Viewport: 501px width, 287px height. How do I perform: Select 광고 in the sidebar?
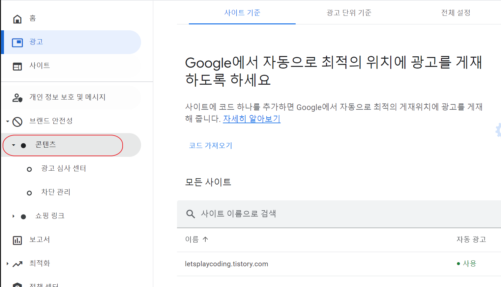[x=71, y=42]
